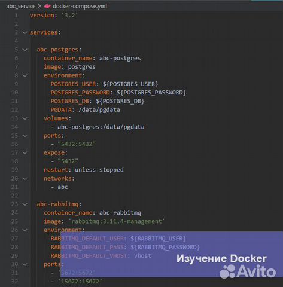Fold the ports block on line 15
Image resolution: width=283 pixels, height=287 pixels.
click(25, 136)
